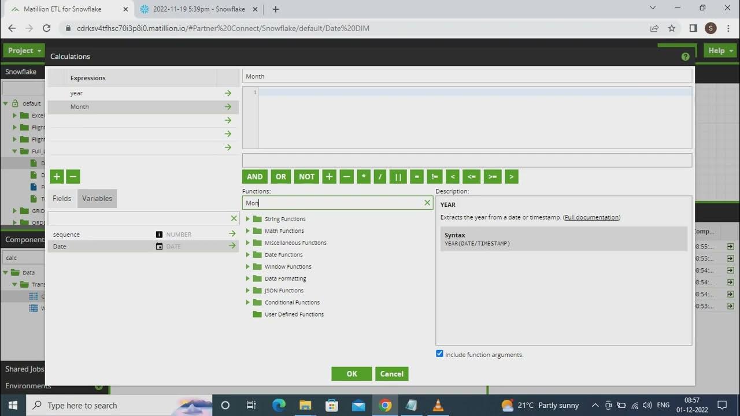Image resolution: width=740 pixels, height=416 pixels.
Task: Click Cancel to dismiss Calculations dialog
Action: pos(392,374)
